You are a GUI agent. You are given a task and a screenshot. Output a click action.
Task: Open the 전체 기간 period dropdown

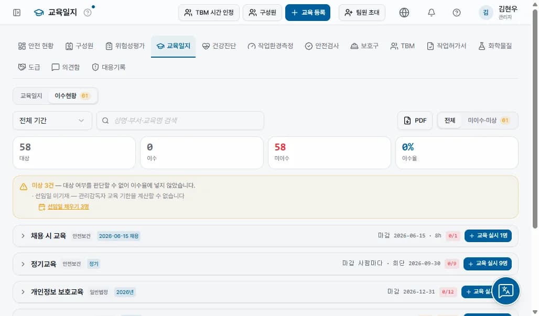[x=52, y=121]
